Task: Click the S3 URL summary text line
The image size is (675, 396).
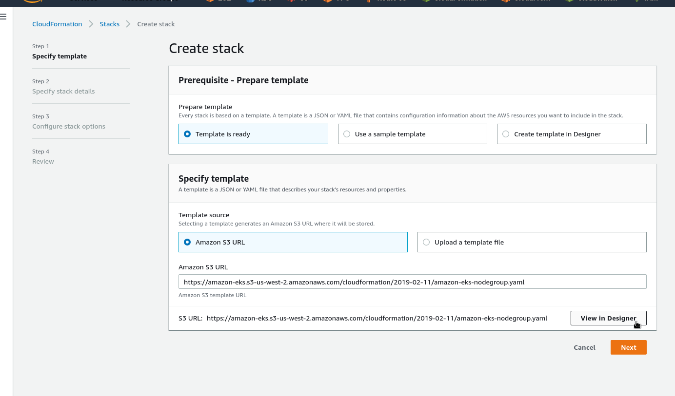Action: click(363, 318)
